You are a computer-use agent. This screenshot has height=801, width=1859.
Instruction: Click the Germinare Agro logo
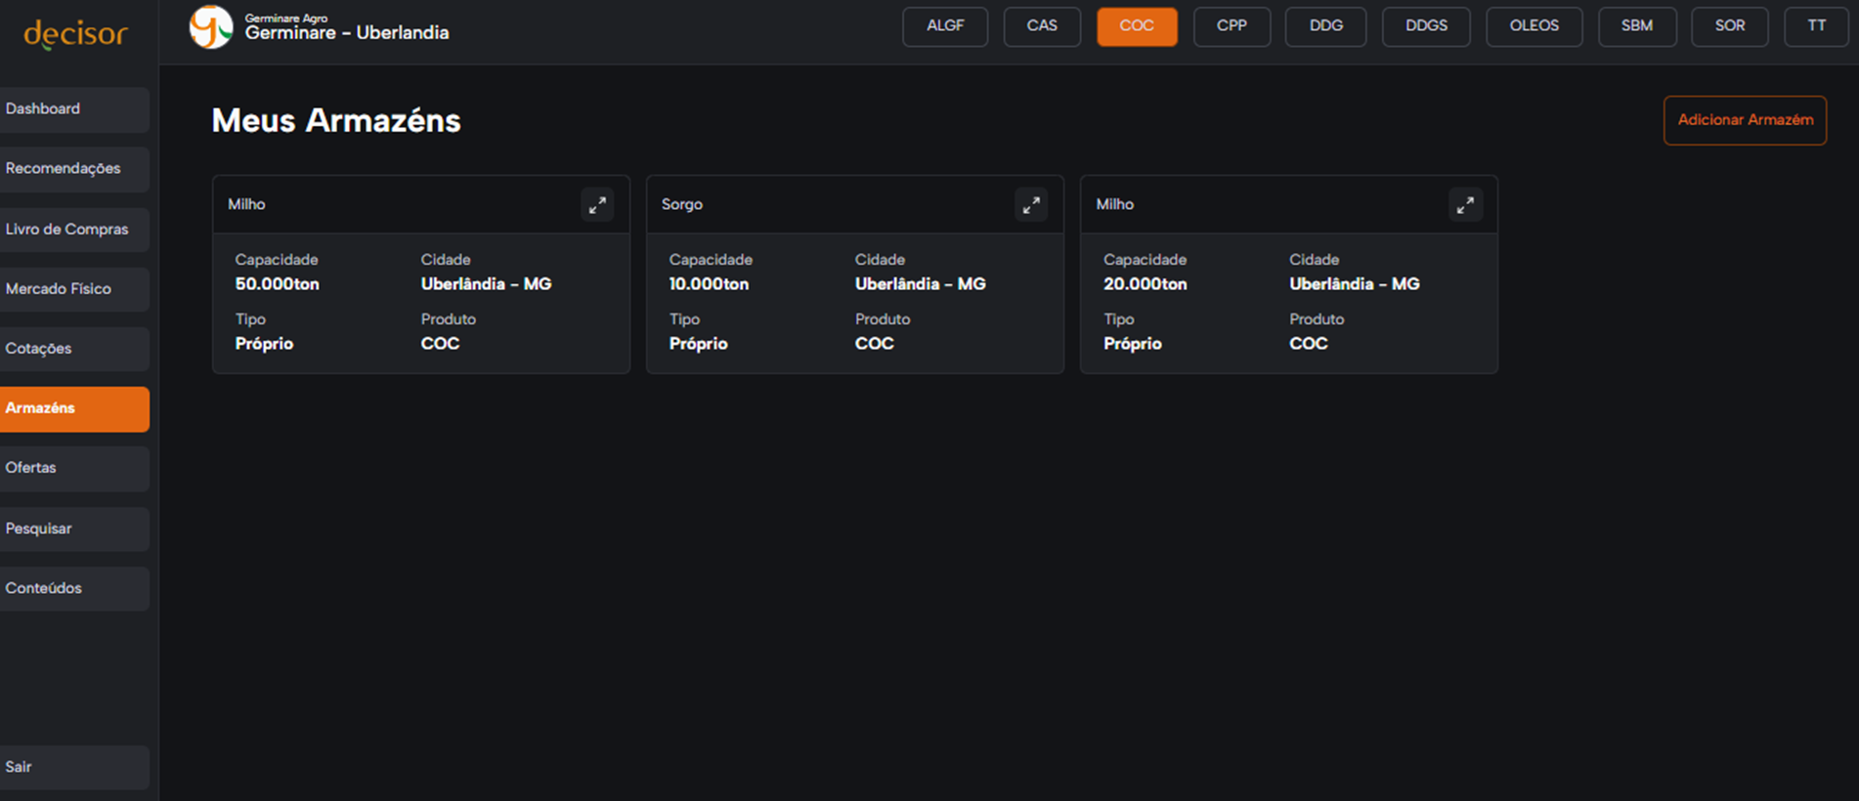211,27
